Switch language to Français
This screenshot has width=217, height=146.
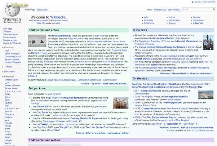8,123
